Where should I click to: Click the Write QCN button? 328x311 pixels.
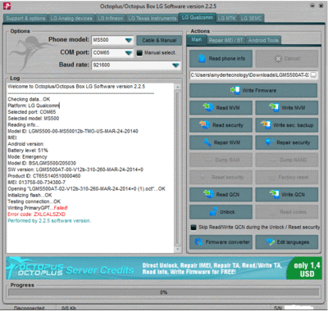tap(287, 195)
